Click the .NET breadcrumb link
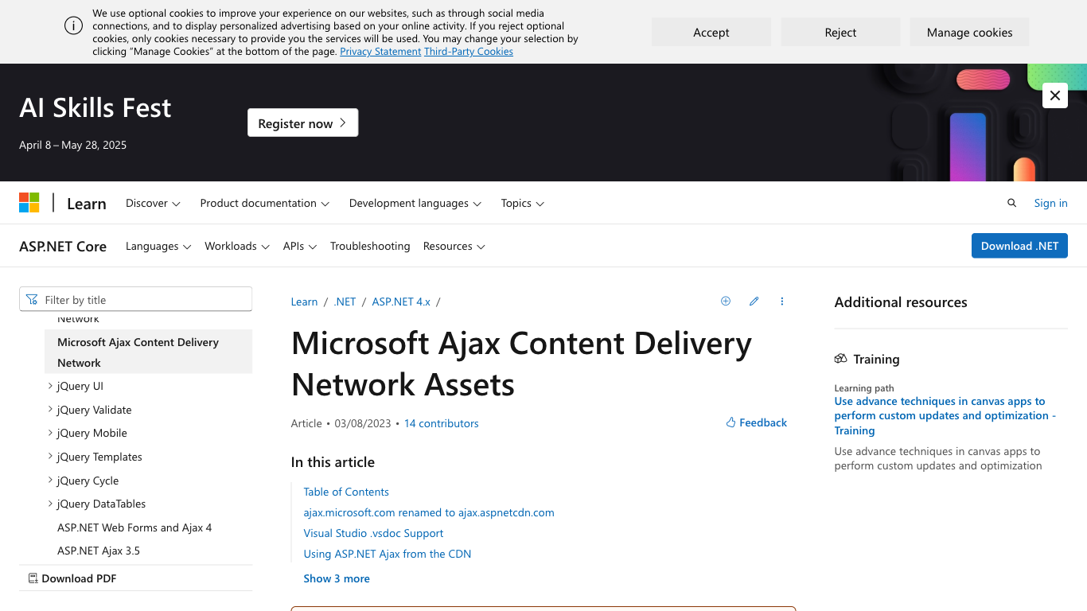 (345, 302)
